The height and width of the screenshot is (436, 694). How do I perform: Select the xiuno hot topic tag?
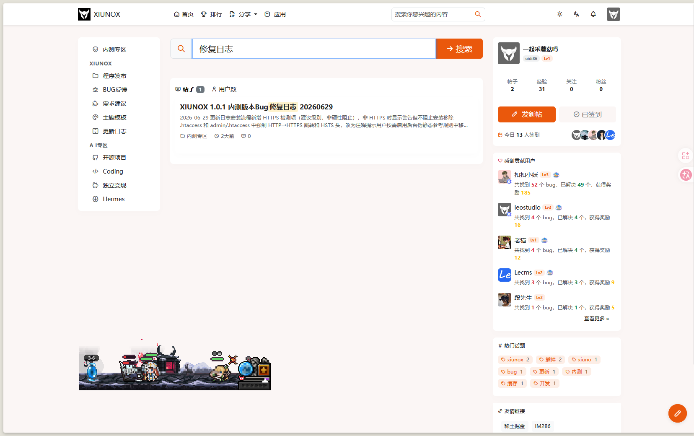(585, 360)
